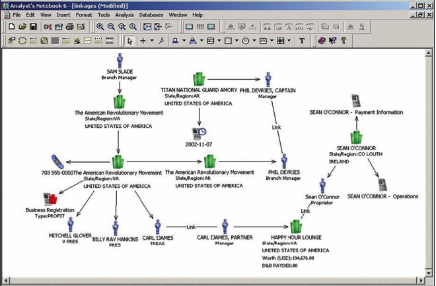Open the picture tool dropdown arrow

point(289,41)
